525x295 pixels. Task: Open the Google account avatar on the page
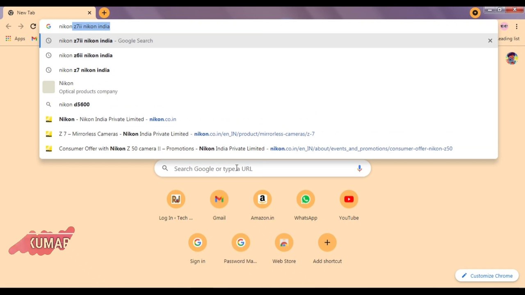[511, 58]
